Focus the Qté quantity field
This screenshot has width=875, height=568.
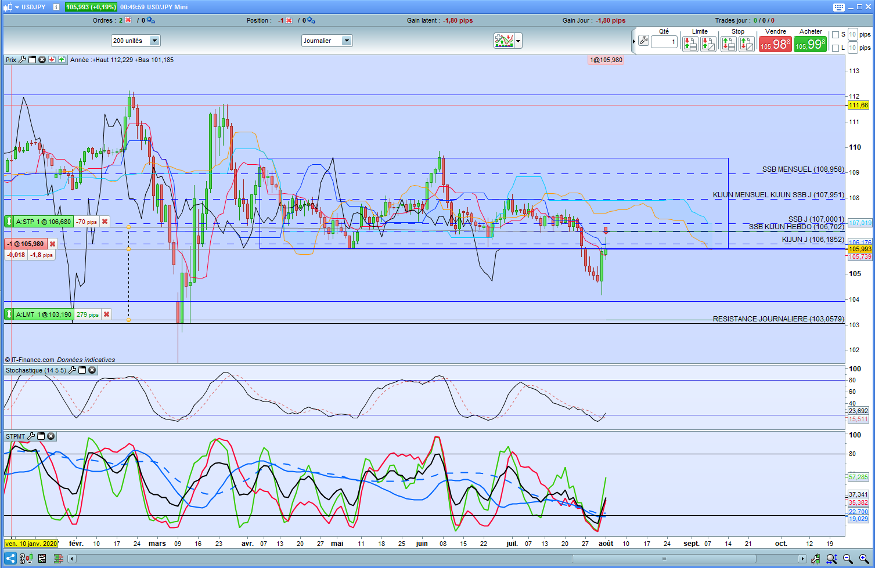coord(664,42)
